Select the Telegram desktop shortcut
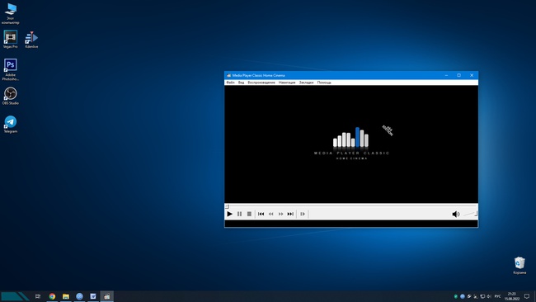Image resolution: width=536 pixels, height=302 pixels. (10, 124)
